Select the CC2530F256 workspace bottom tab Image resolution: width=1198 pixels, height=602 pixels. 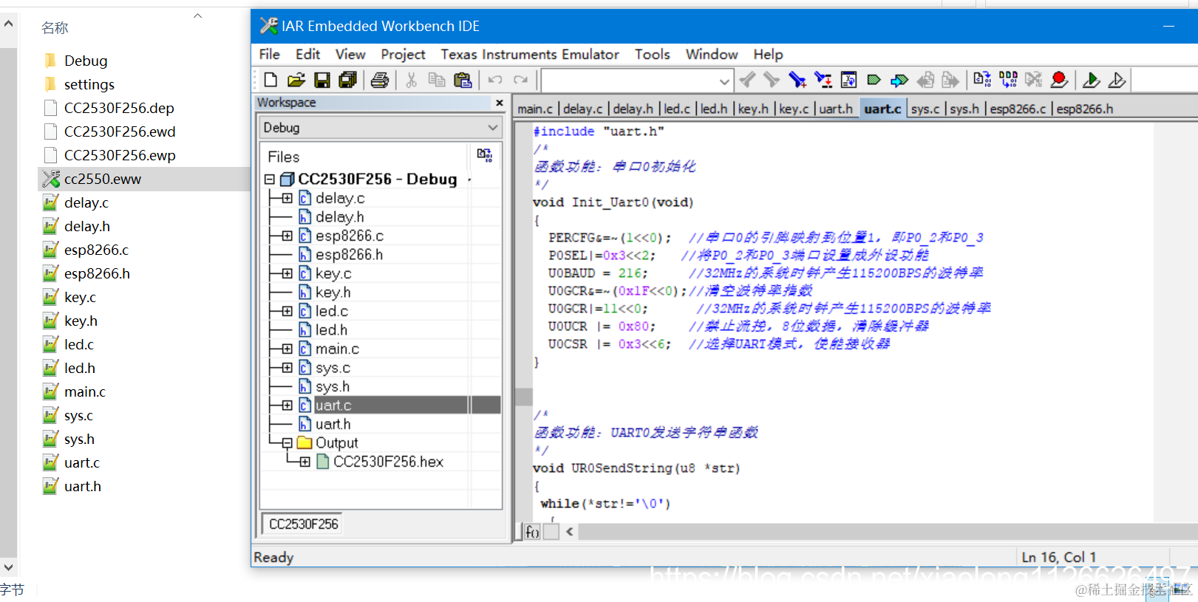(303, 524)
